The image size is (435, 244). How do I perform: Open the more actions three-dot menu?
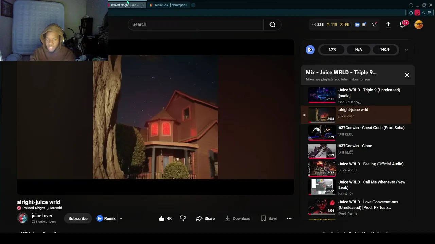(x=289, y=218)
